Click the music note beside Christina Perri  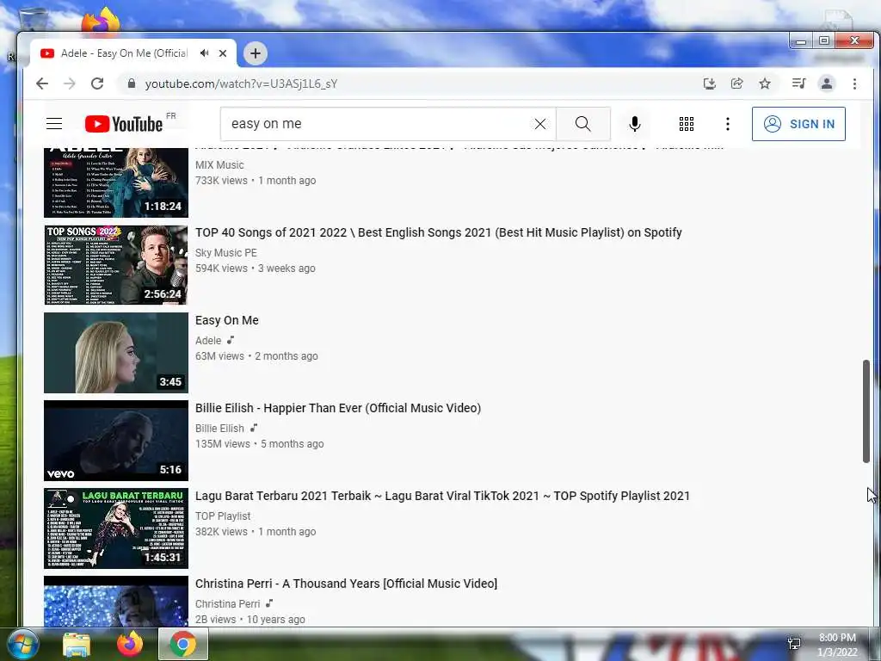point(269,602)
